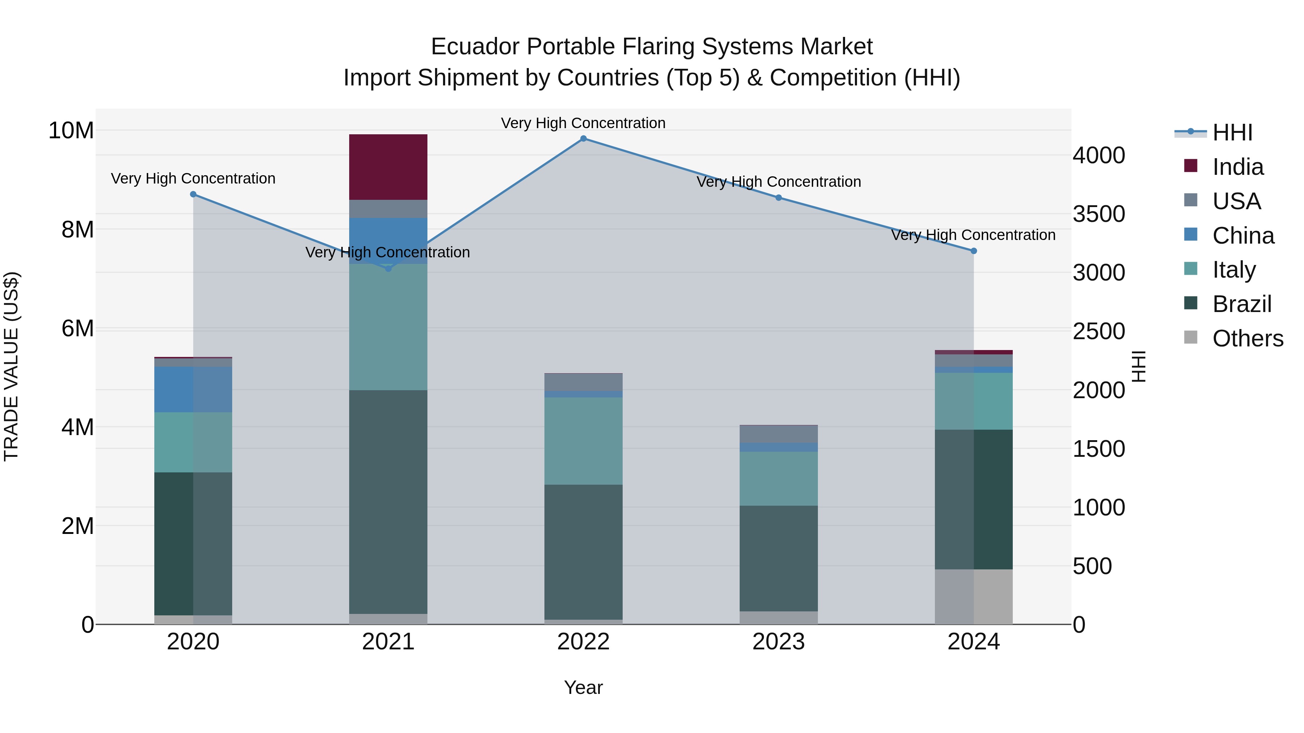The image size is (1304, 733).
Task: Click the Italy segment of the 2023 bar
Action: (x=778, y=479)
